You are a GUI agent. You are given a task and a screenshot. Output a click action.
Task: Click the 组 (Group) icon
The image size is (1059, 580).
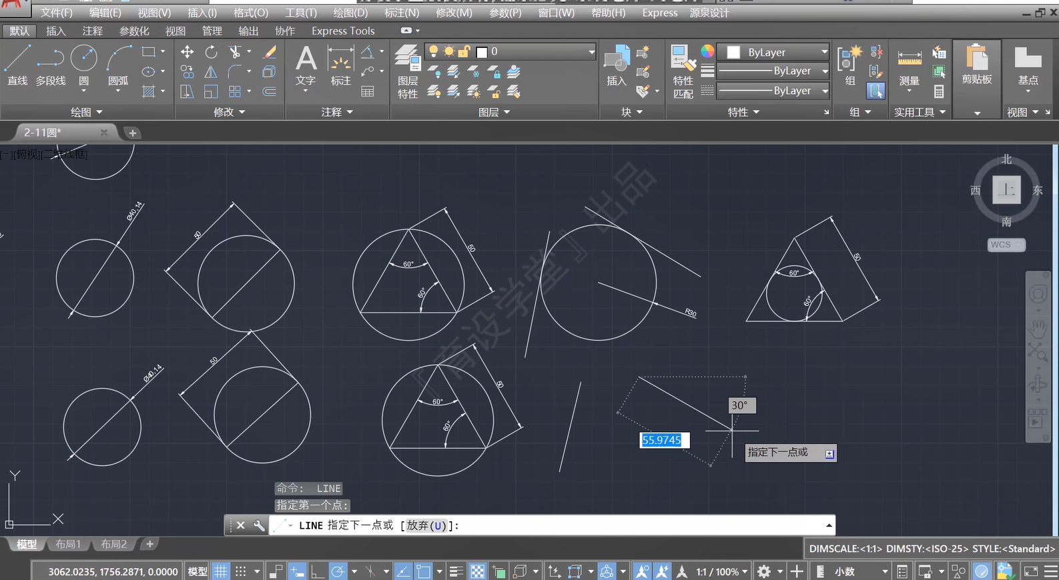tap(850, 65)
